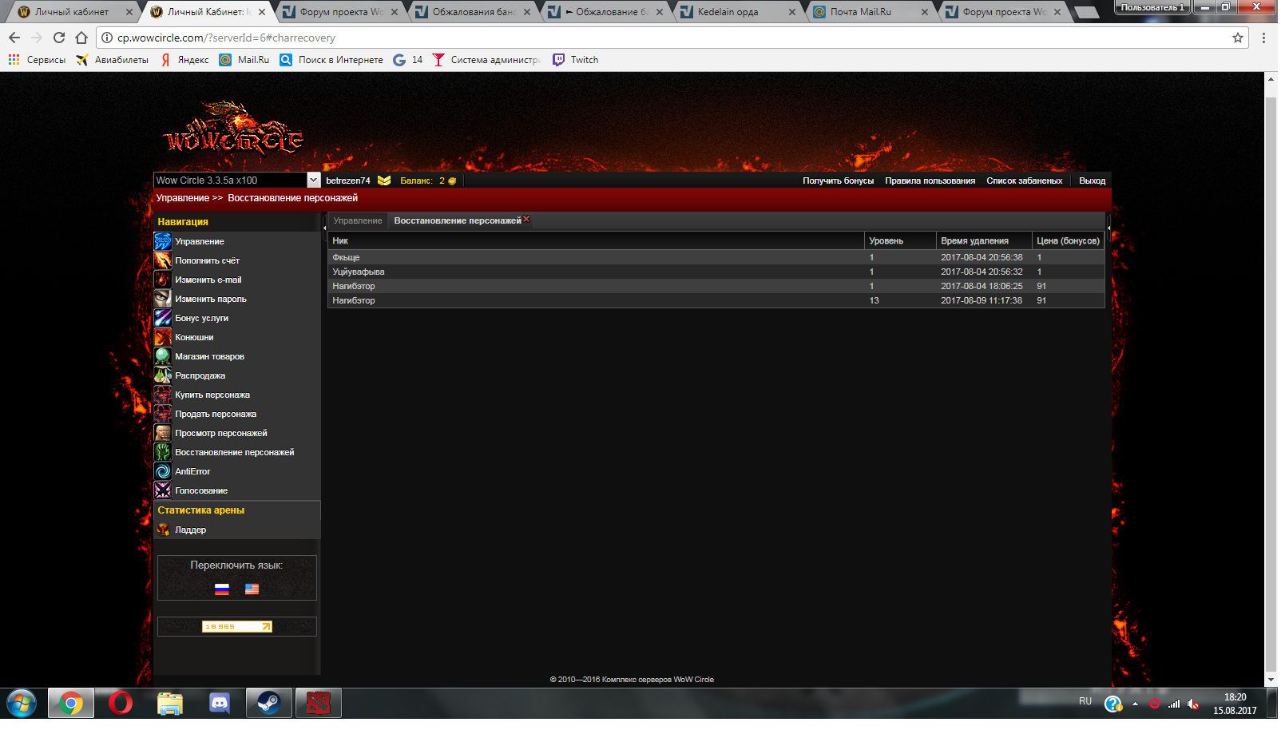1281x738 pixels.
Task: Bookmark this page with the star icon
Action: tap(1238, 38)
